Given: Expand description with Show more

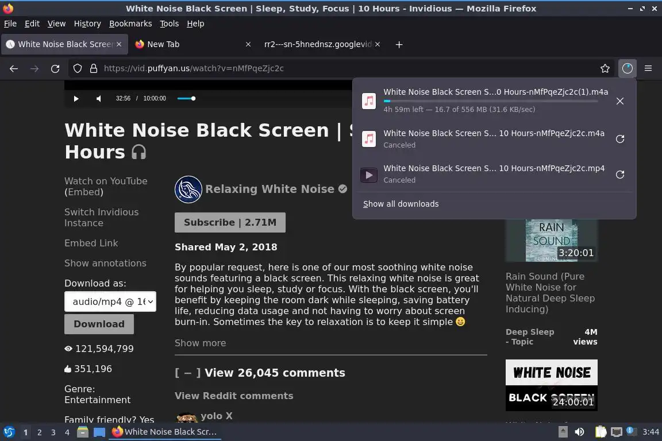Looking at the screenshot, I should click(200, 343).
